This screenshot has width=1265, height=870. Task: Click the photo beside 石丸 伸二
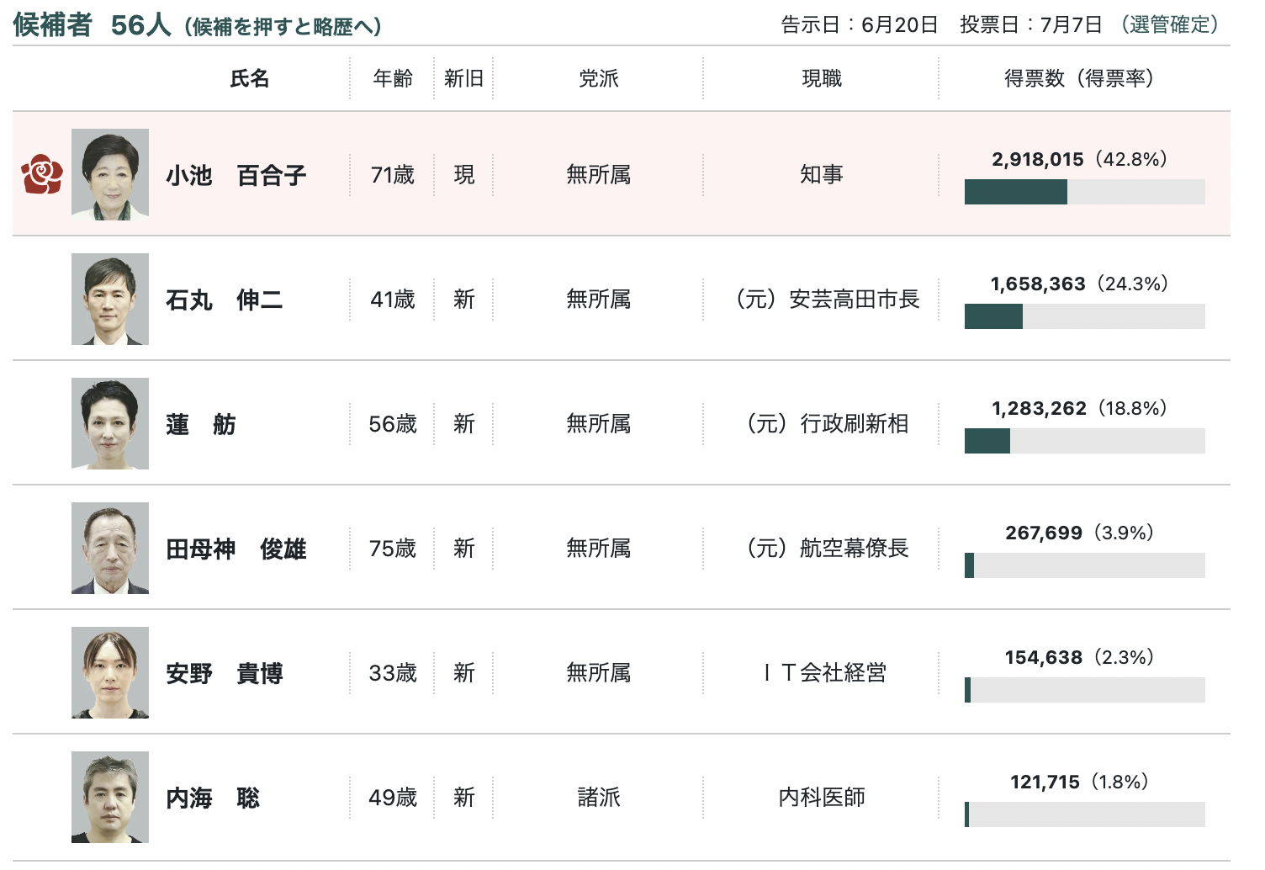point(110,299)
